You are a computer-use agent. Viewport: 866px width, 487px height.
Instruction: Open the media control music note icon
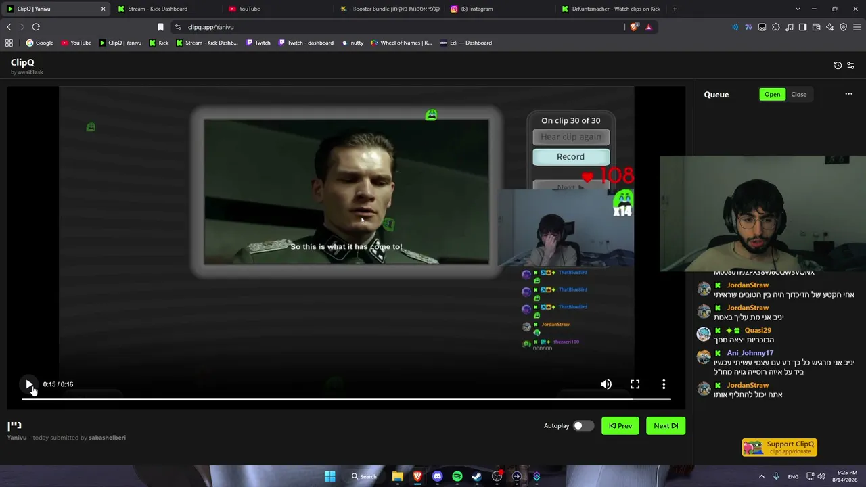pyautogui.click(x=789, y=27)
